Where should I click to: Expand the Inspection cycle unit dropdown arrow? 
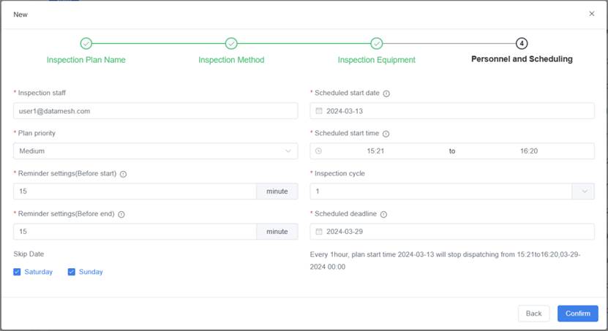(583, 191)
